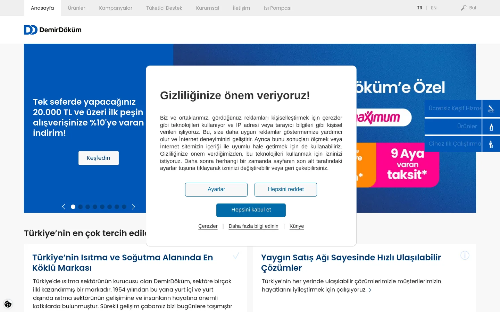The width and height of the screenshot is (500, 312).
Task: Open the cookie settings icon
Action: tap(8, 304)
